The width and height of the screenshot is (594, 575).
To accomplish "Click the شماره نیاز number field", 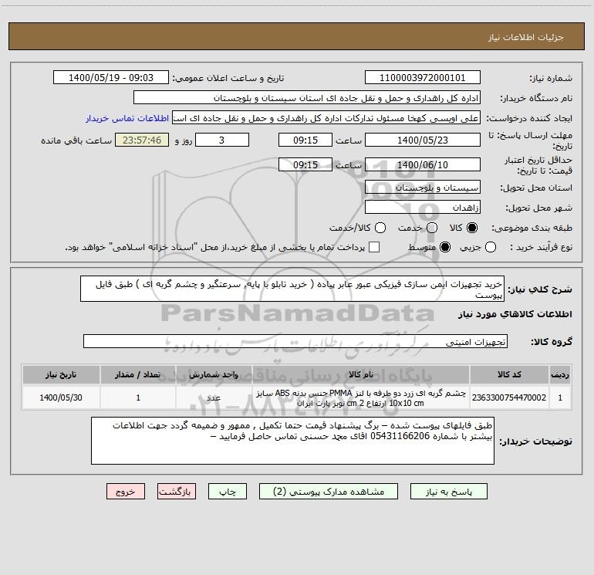I will (x=423, y=78).
